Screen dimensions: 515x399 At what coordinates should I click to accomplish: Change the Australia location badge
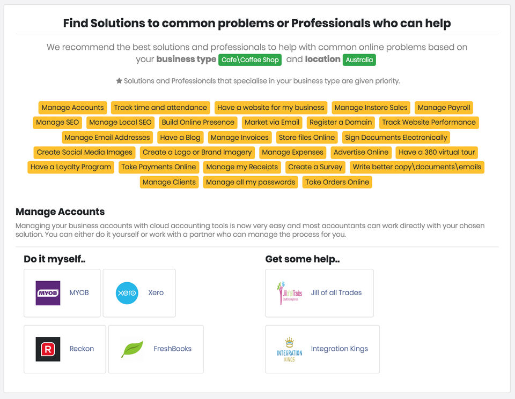pos(359,59)
